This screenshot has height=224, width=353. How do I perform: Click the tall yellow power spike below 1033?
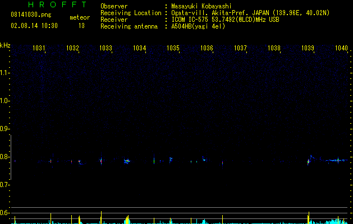pyautogui.click(x=102, y=217)
